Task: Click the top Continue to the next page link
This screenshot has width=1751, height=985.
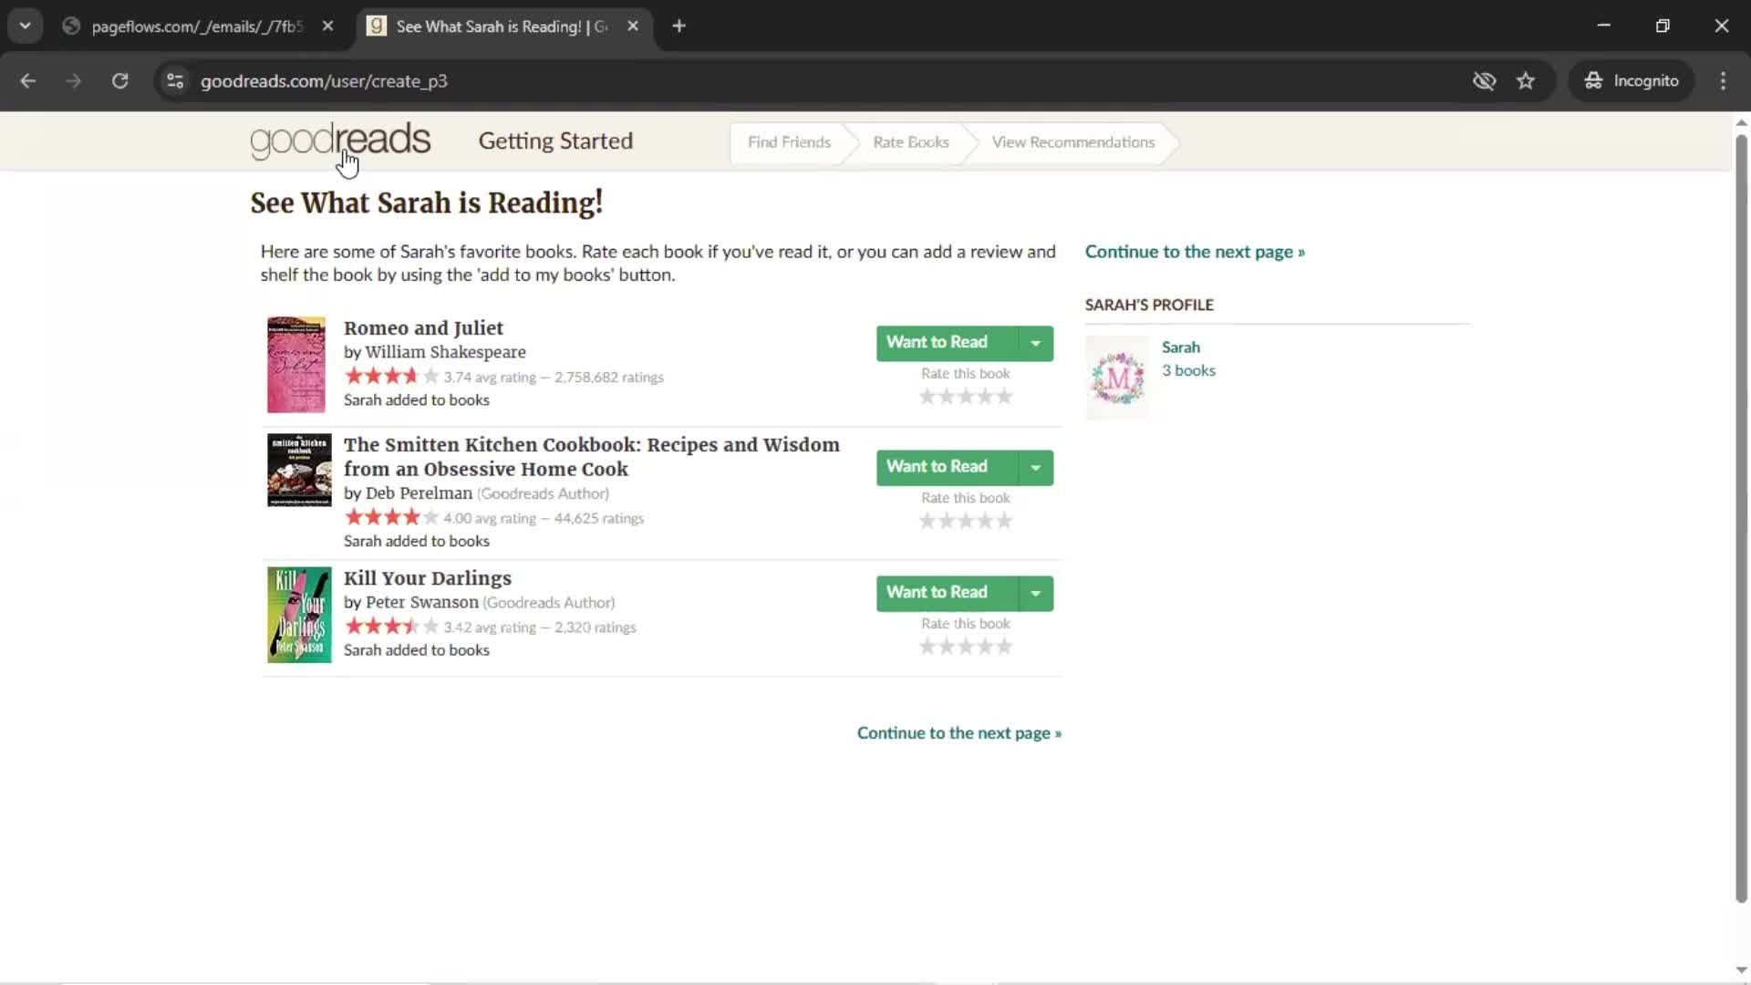Action: click(1195, 252)
